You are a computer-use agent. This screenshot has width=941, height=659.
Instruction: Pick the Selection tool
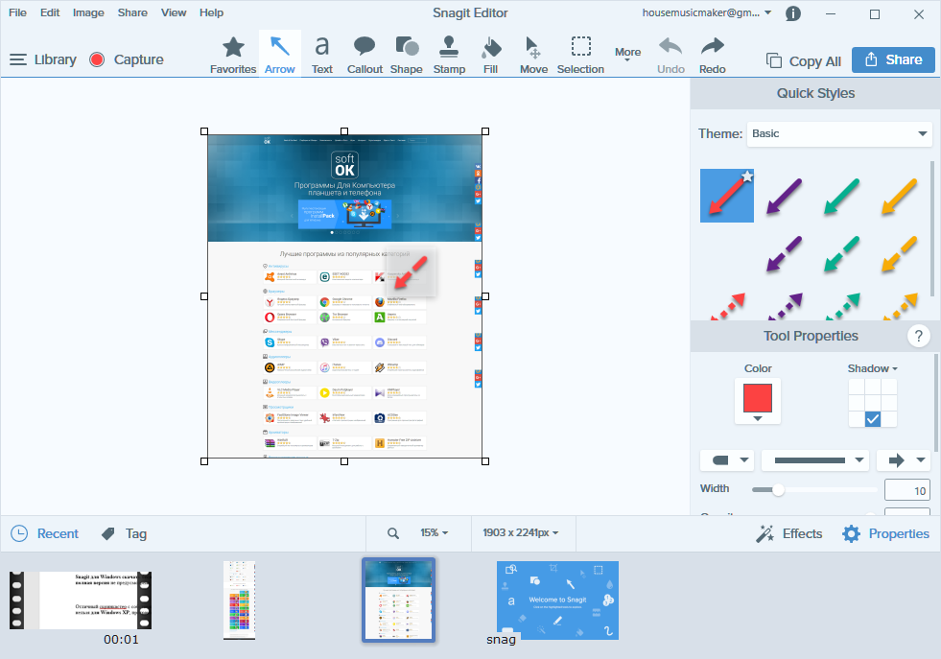point(580,55)
